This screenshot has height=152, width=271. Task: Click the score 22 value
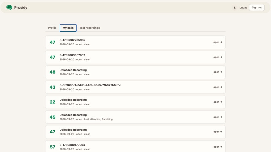(x=52, y=102)
